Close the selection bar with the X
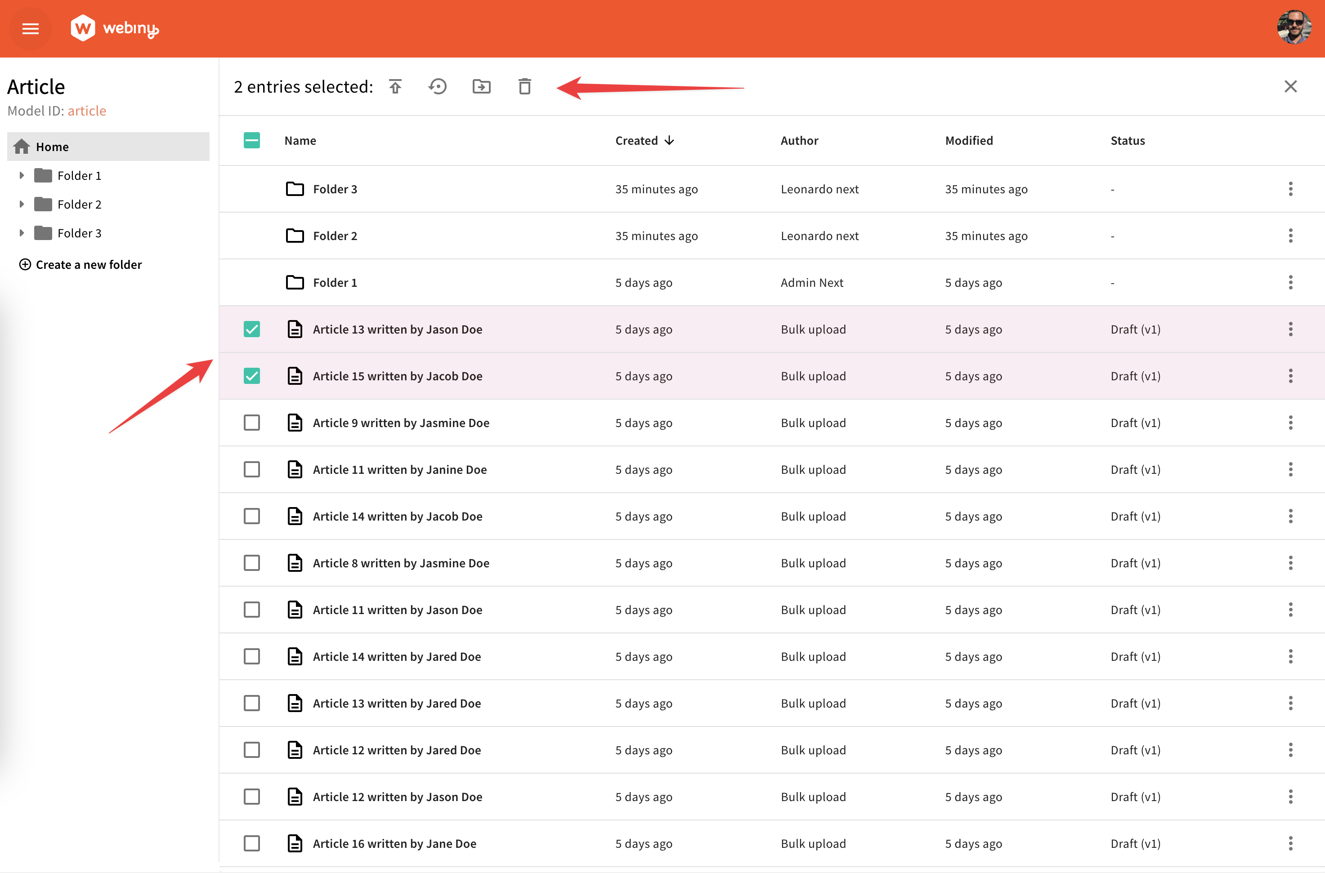Viewport: 1325px width, 873px height. 1290,86
